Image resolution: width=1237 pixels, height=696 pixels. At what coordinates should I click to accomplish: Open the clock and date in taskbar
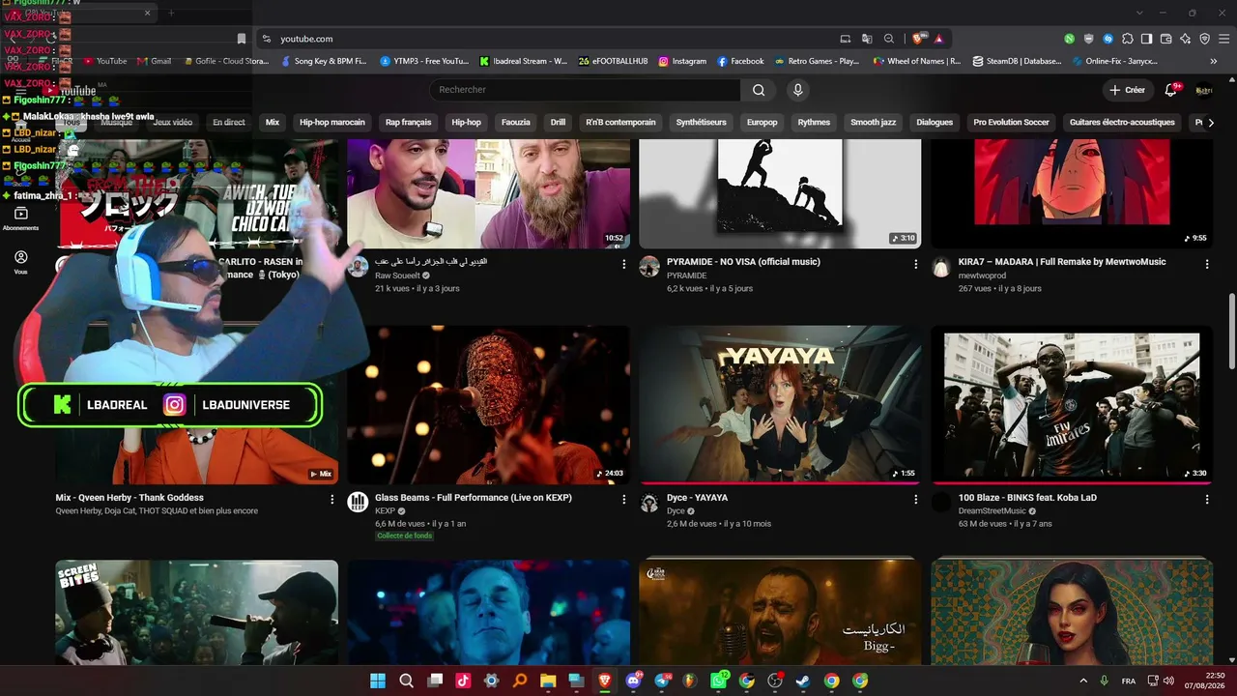(1204, 681)
